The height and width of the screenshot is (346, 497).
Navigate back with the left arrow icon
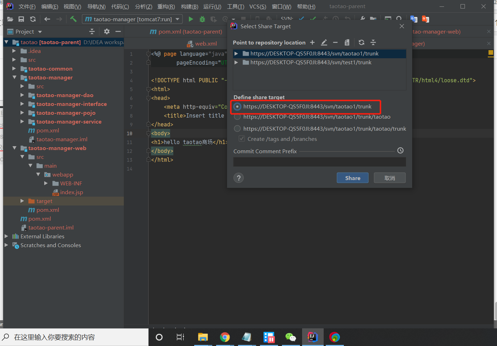[x=47, y=19]
